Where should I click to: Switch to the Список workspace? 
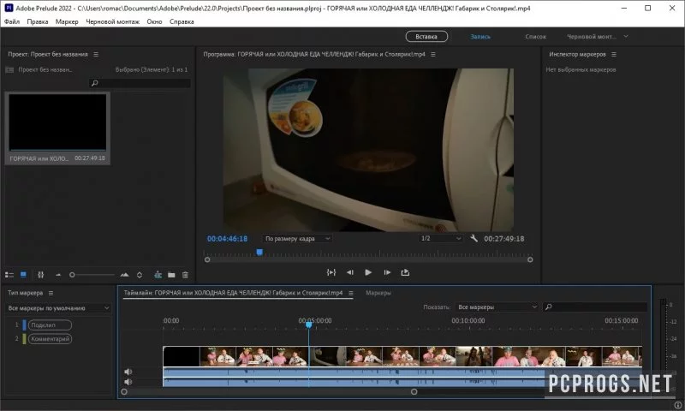click(536, 37)
